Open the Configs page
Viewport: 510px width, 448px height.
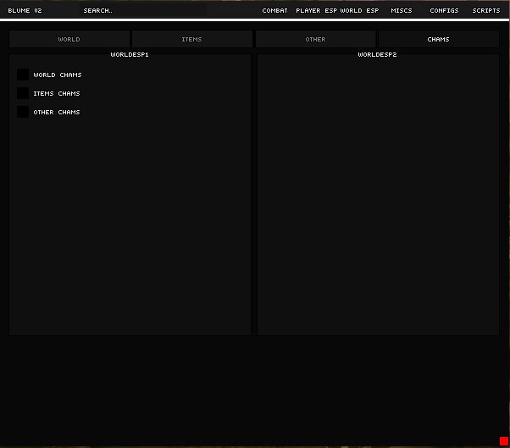click(x=444, y=11)
